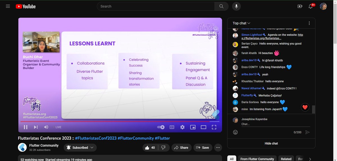Enable theater mode
This screenshot has width=337, height=161.
pos(204,127)
